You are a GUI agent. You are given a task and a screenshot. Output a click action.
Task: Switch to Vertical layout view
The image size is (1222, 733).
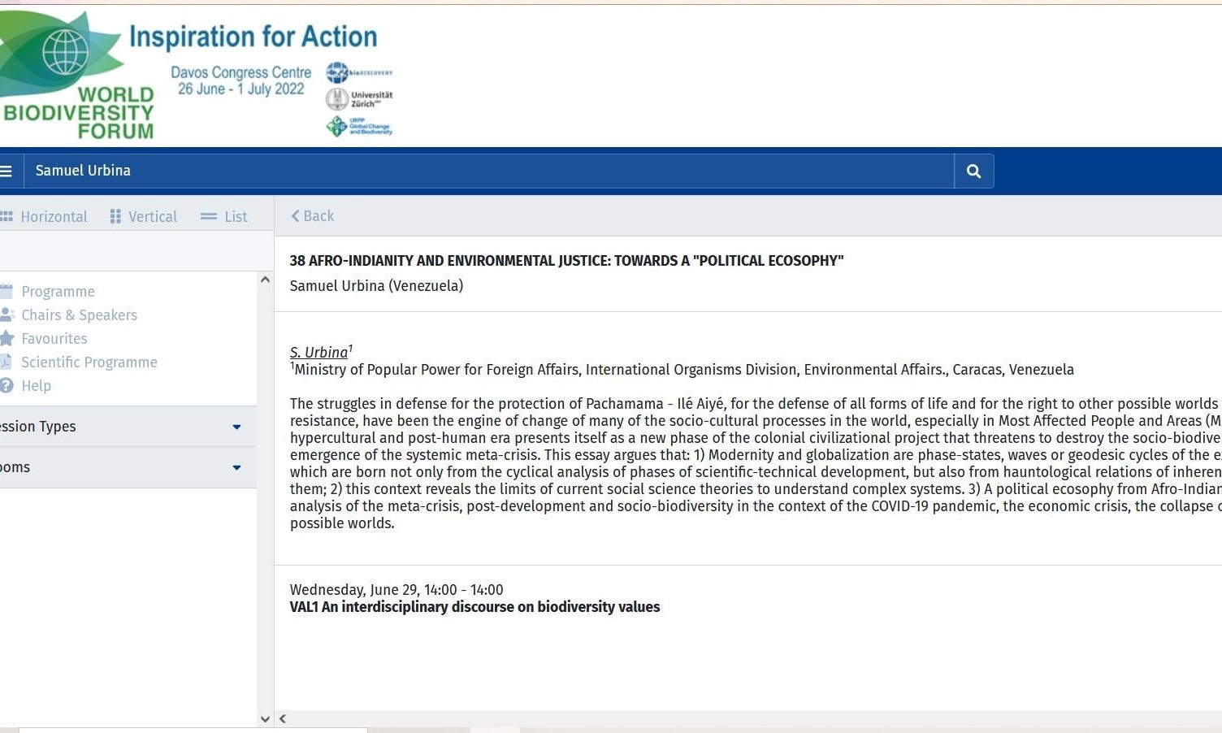[x=143, y=216]
